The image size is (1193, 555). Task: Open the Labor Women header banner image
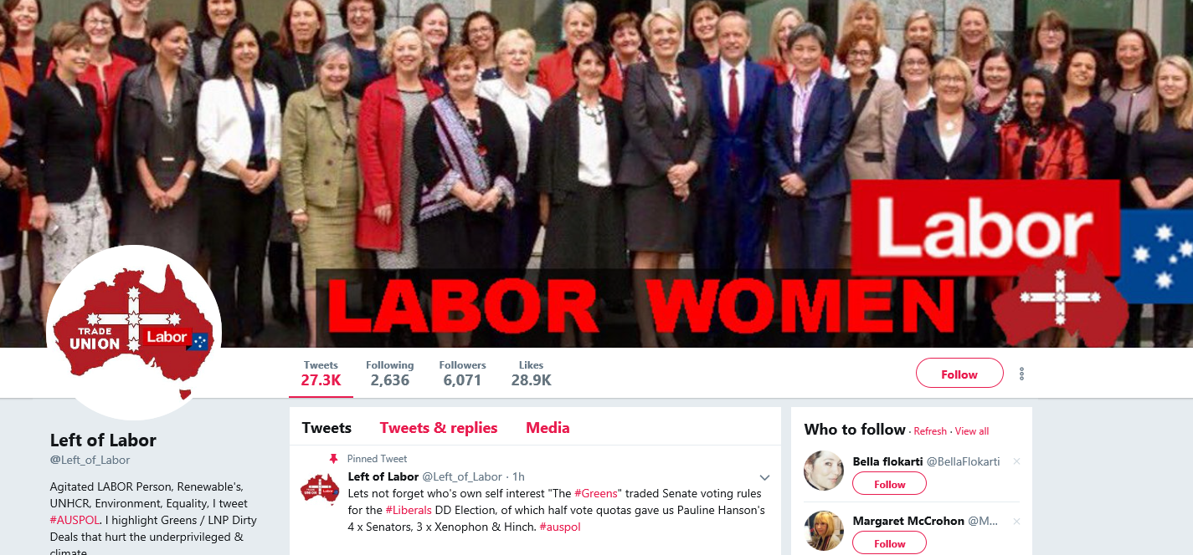(596, 173)
